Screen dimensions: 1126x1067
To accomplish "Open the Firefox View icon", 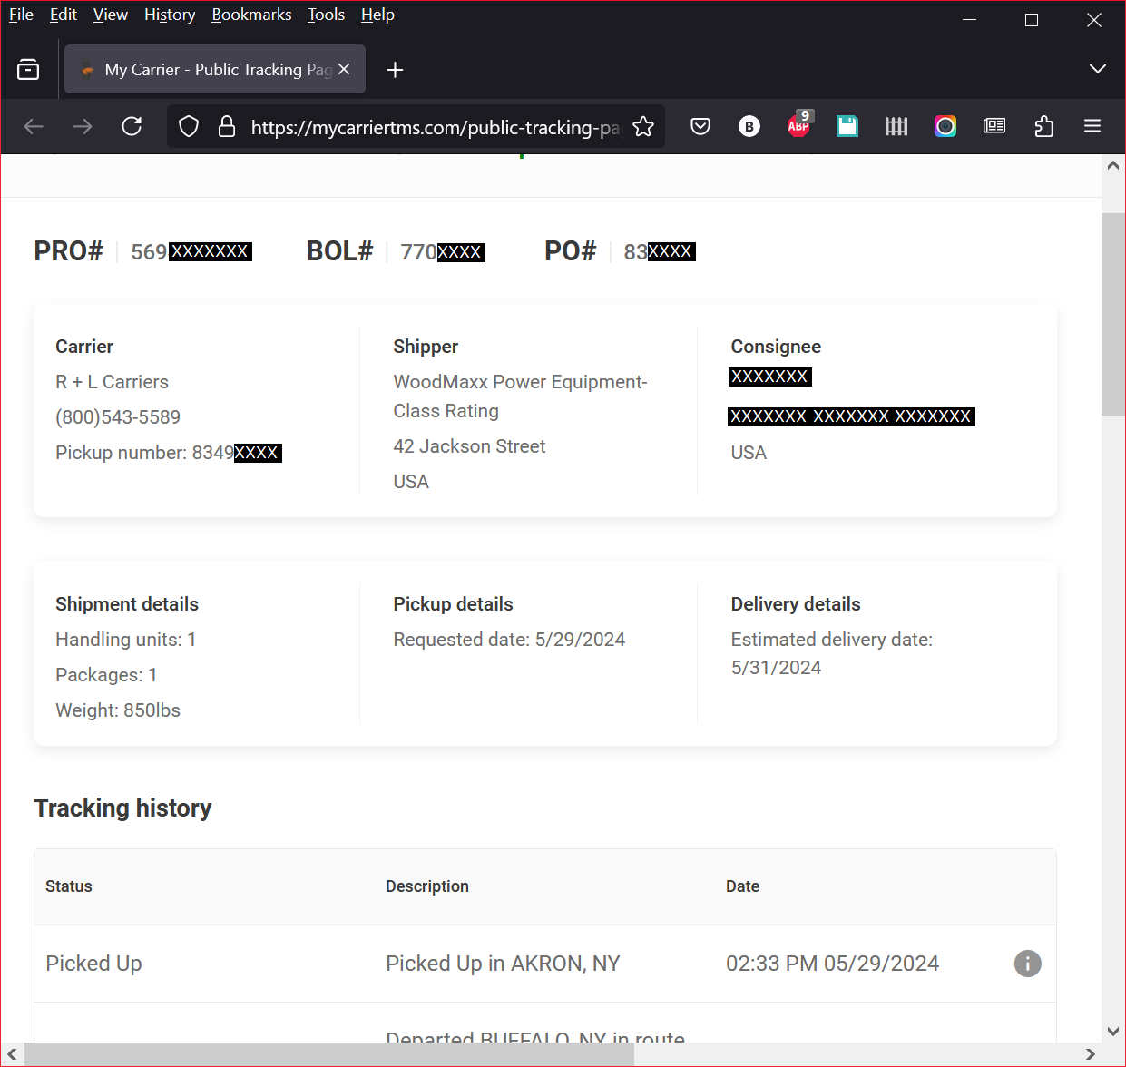I will click(28, 70).
